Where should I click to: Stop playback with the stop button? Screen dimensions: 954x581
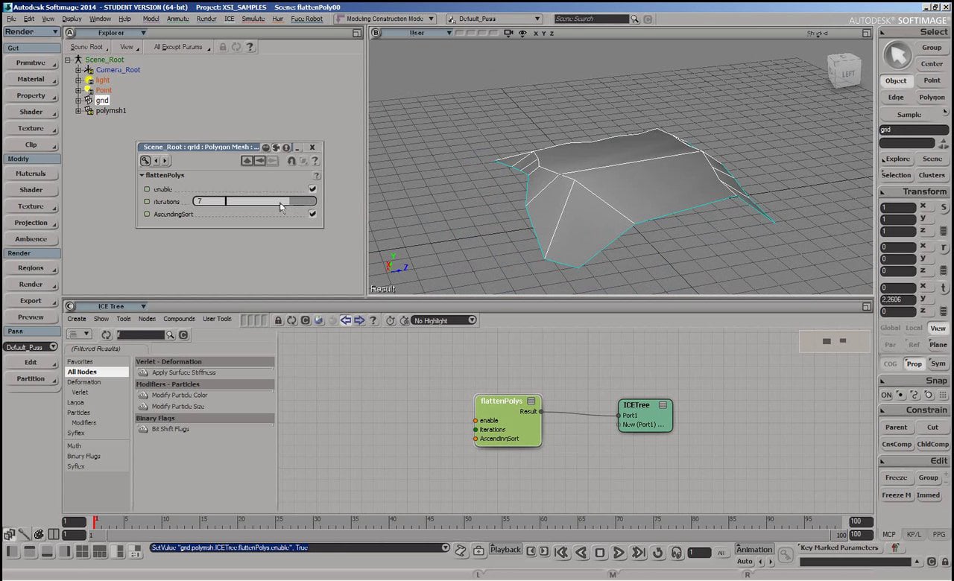pos(599,553)
